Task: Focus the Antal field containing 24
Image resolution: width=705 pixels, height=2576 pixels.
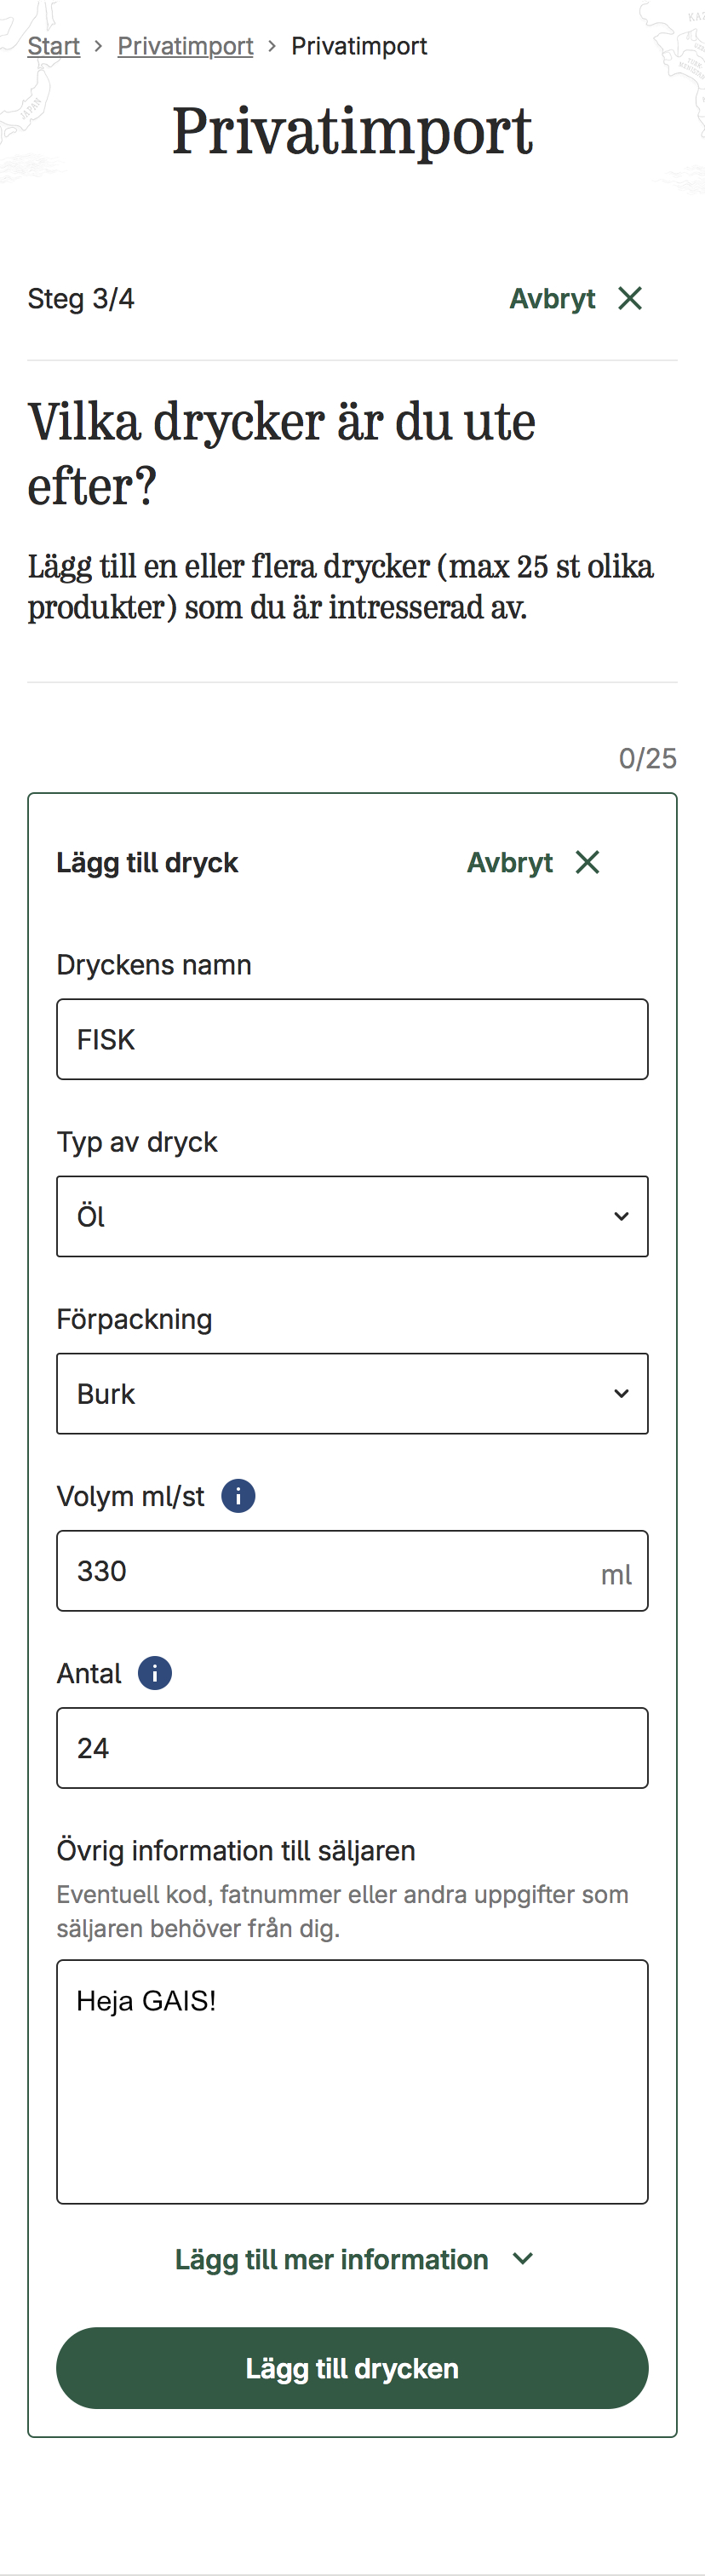Action: [x=352, y=1747]
